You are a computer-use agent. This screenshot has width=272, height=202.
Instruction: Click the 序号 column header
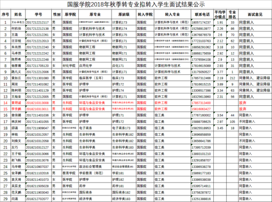pyautogui.click(x=5, y=14)
